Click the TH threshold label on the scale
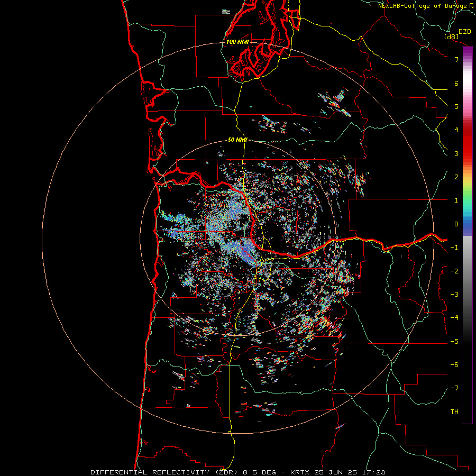This screenshot has height=476, width=476. pyautogui.click(x=454, y=412)
